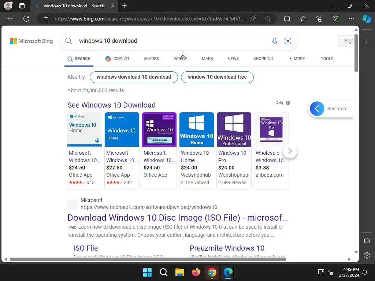375x281 pixels.
Task: Open the 'ISO File' sublink
Action: tap(86, 248)
